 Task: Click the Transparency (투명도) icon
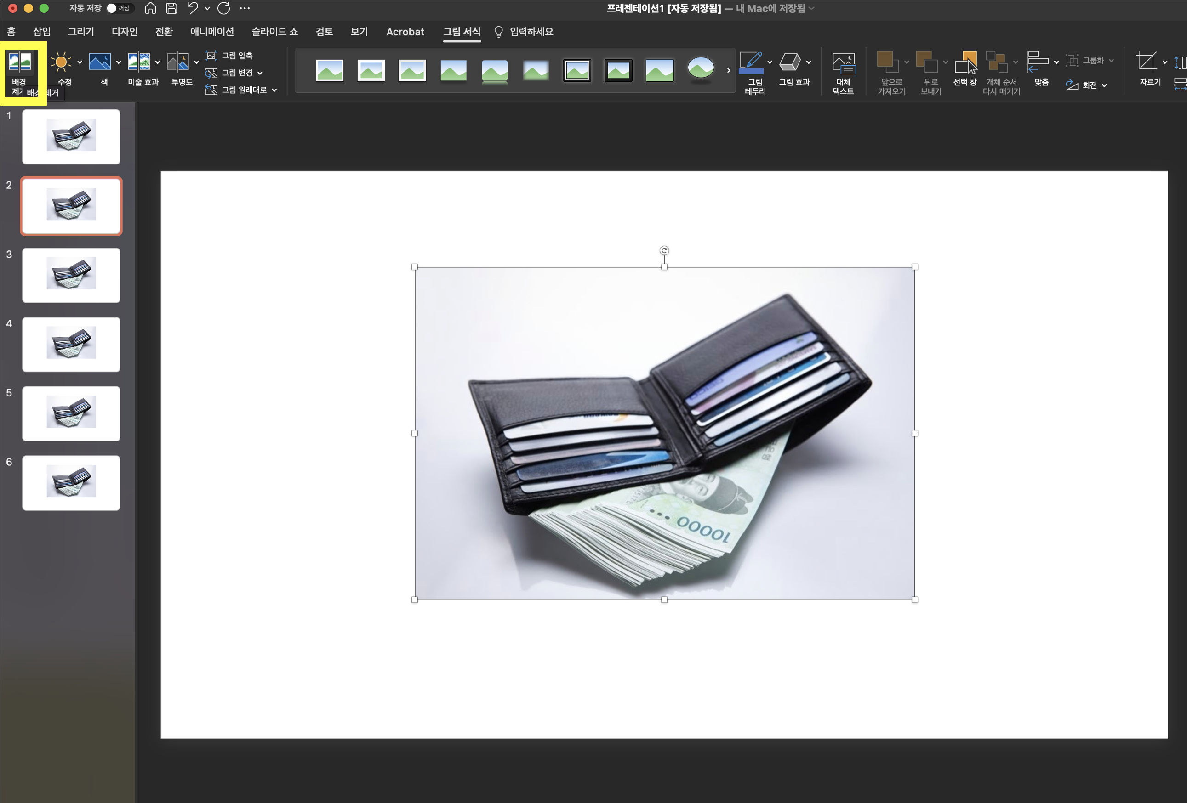[x=178, y=62]
